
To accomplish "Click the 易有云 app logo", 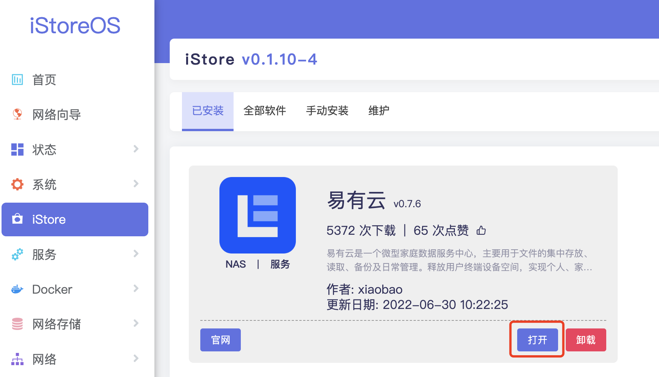I will 257,215.
